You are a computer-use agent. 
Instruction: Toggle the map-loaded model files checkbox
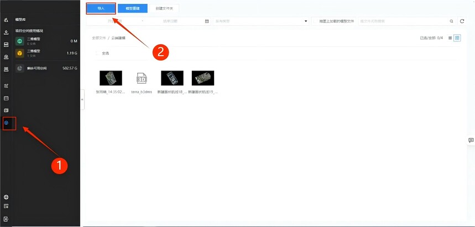[x=315, y=21]
